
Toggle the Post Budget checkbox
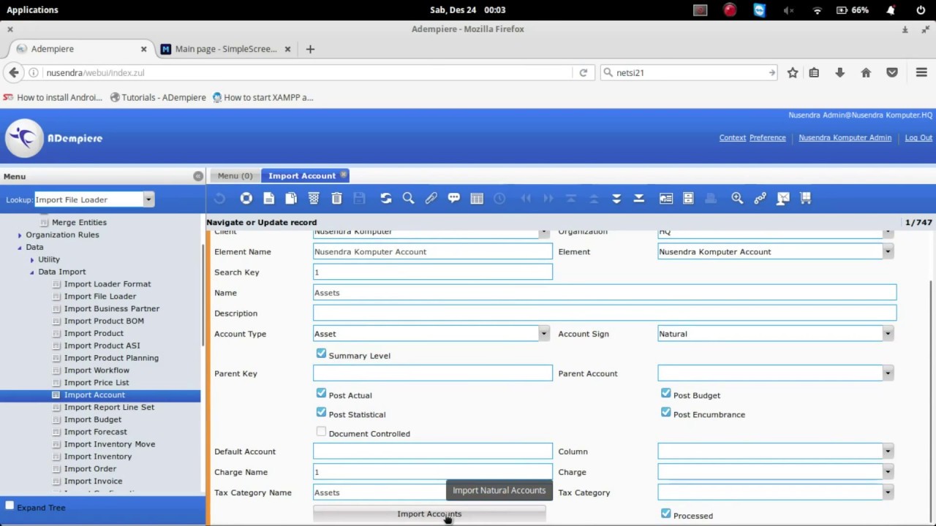tap(665, 393)
